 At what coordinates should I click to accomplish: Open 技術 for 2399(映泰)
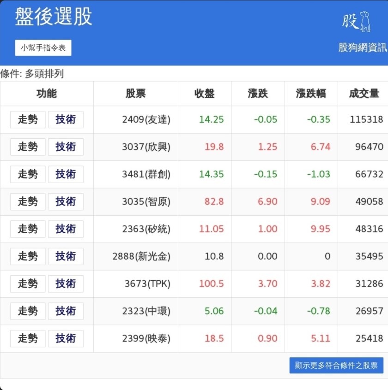(66, 338)
